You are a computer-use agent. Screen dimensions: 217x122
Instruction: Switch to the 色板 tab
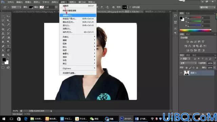pyautogui.click(x=188, y=13)
